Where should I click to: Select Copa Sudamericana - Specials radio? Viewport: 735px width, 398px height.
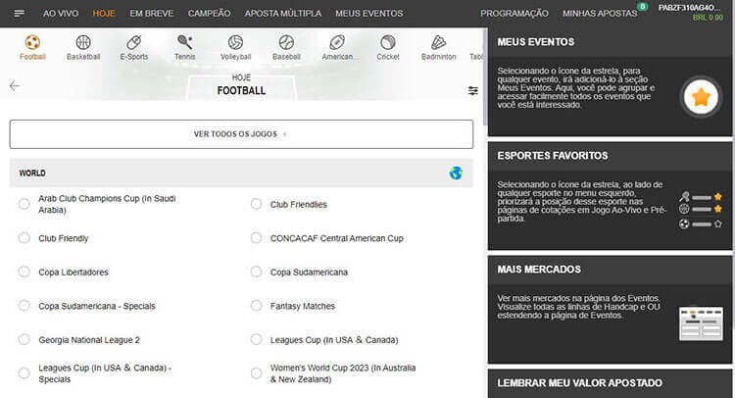click(x=24, y=306)
